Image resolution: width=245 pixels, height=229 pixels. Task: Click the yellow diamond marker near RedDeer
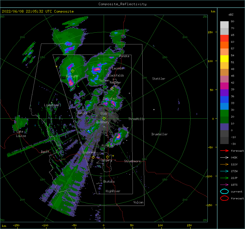click(x=112, y=88)
